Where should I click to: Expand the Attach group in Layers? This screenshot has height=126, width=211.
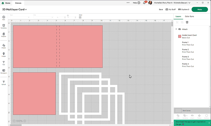[x=176, y=29]
